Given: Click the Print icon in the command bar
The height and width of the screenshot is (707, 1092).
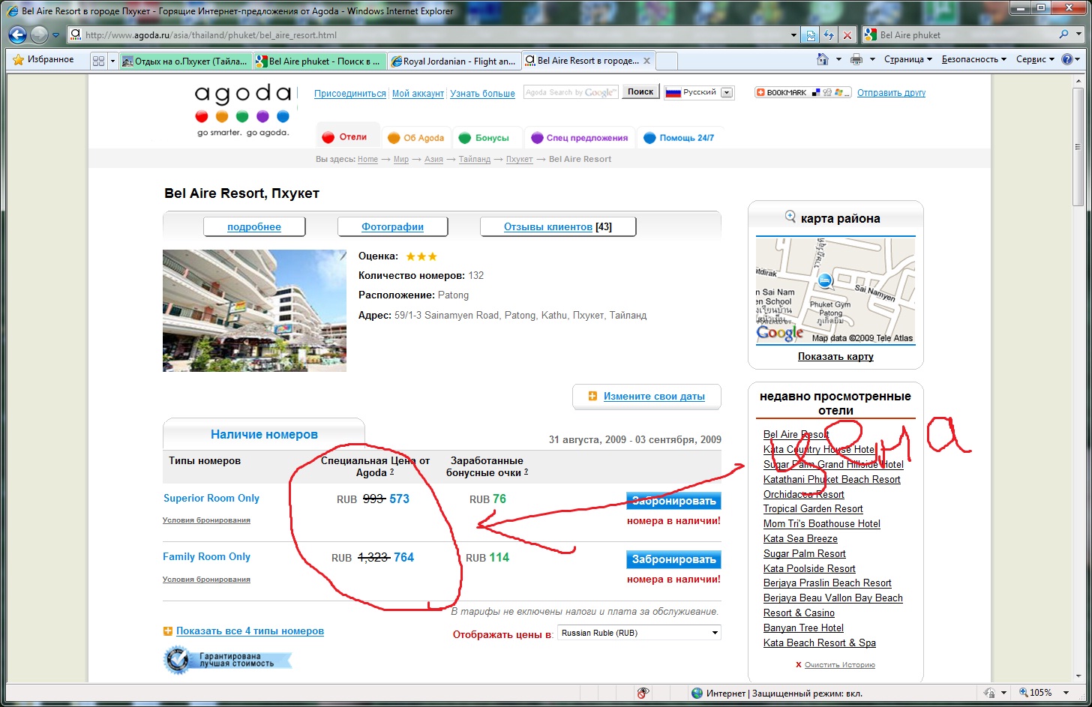Looking at the screenshot, I should coord(856,59).
